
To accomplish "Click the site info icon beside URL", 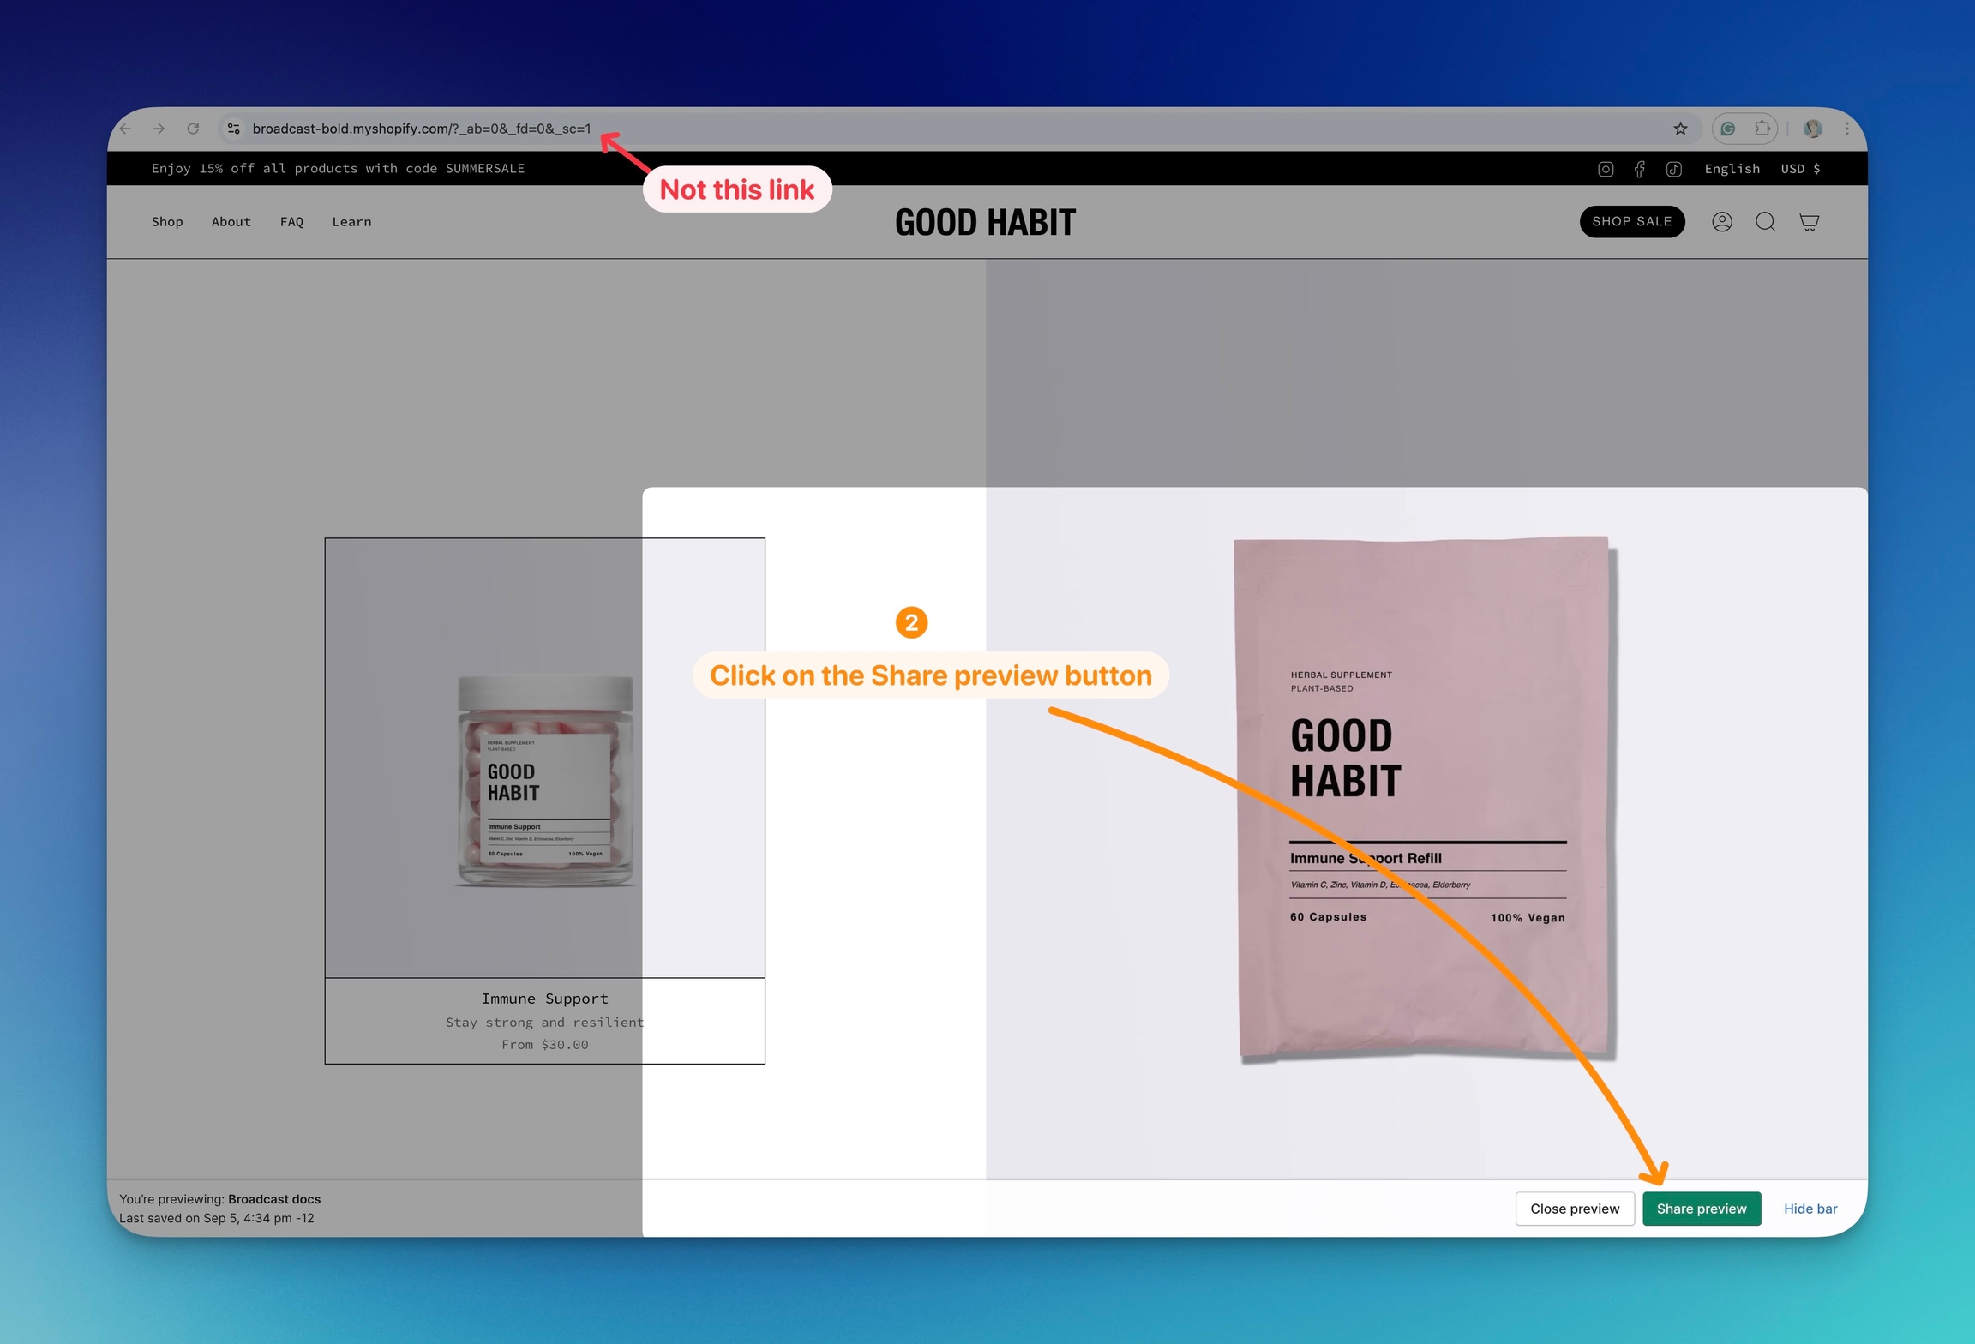I will tap(233, 129).
